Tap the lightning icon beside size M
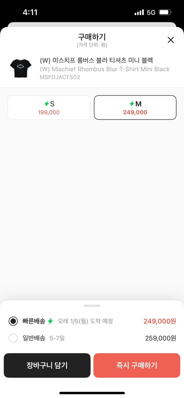The image size is (184, 398). (x=132, y=104)
